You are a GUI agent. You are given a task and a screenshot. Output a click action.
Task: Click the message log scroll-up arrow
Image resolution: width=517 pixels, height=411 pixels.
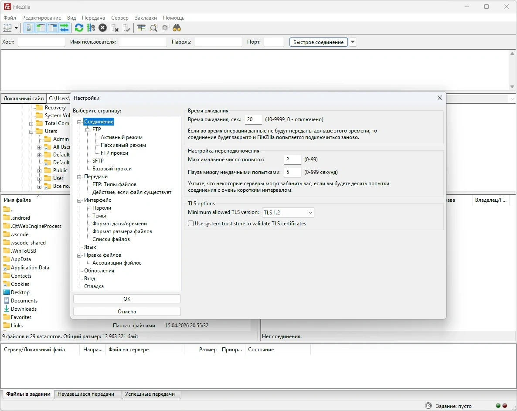coord(512,54)
